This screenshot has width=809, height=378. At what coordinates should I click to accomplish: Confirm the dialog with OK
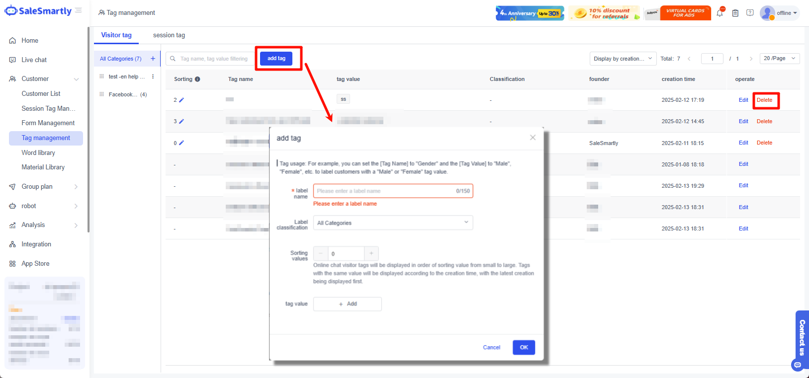pyautogui.click(x=524, y=347)
